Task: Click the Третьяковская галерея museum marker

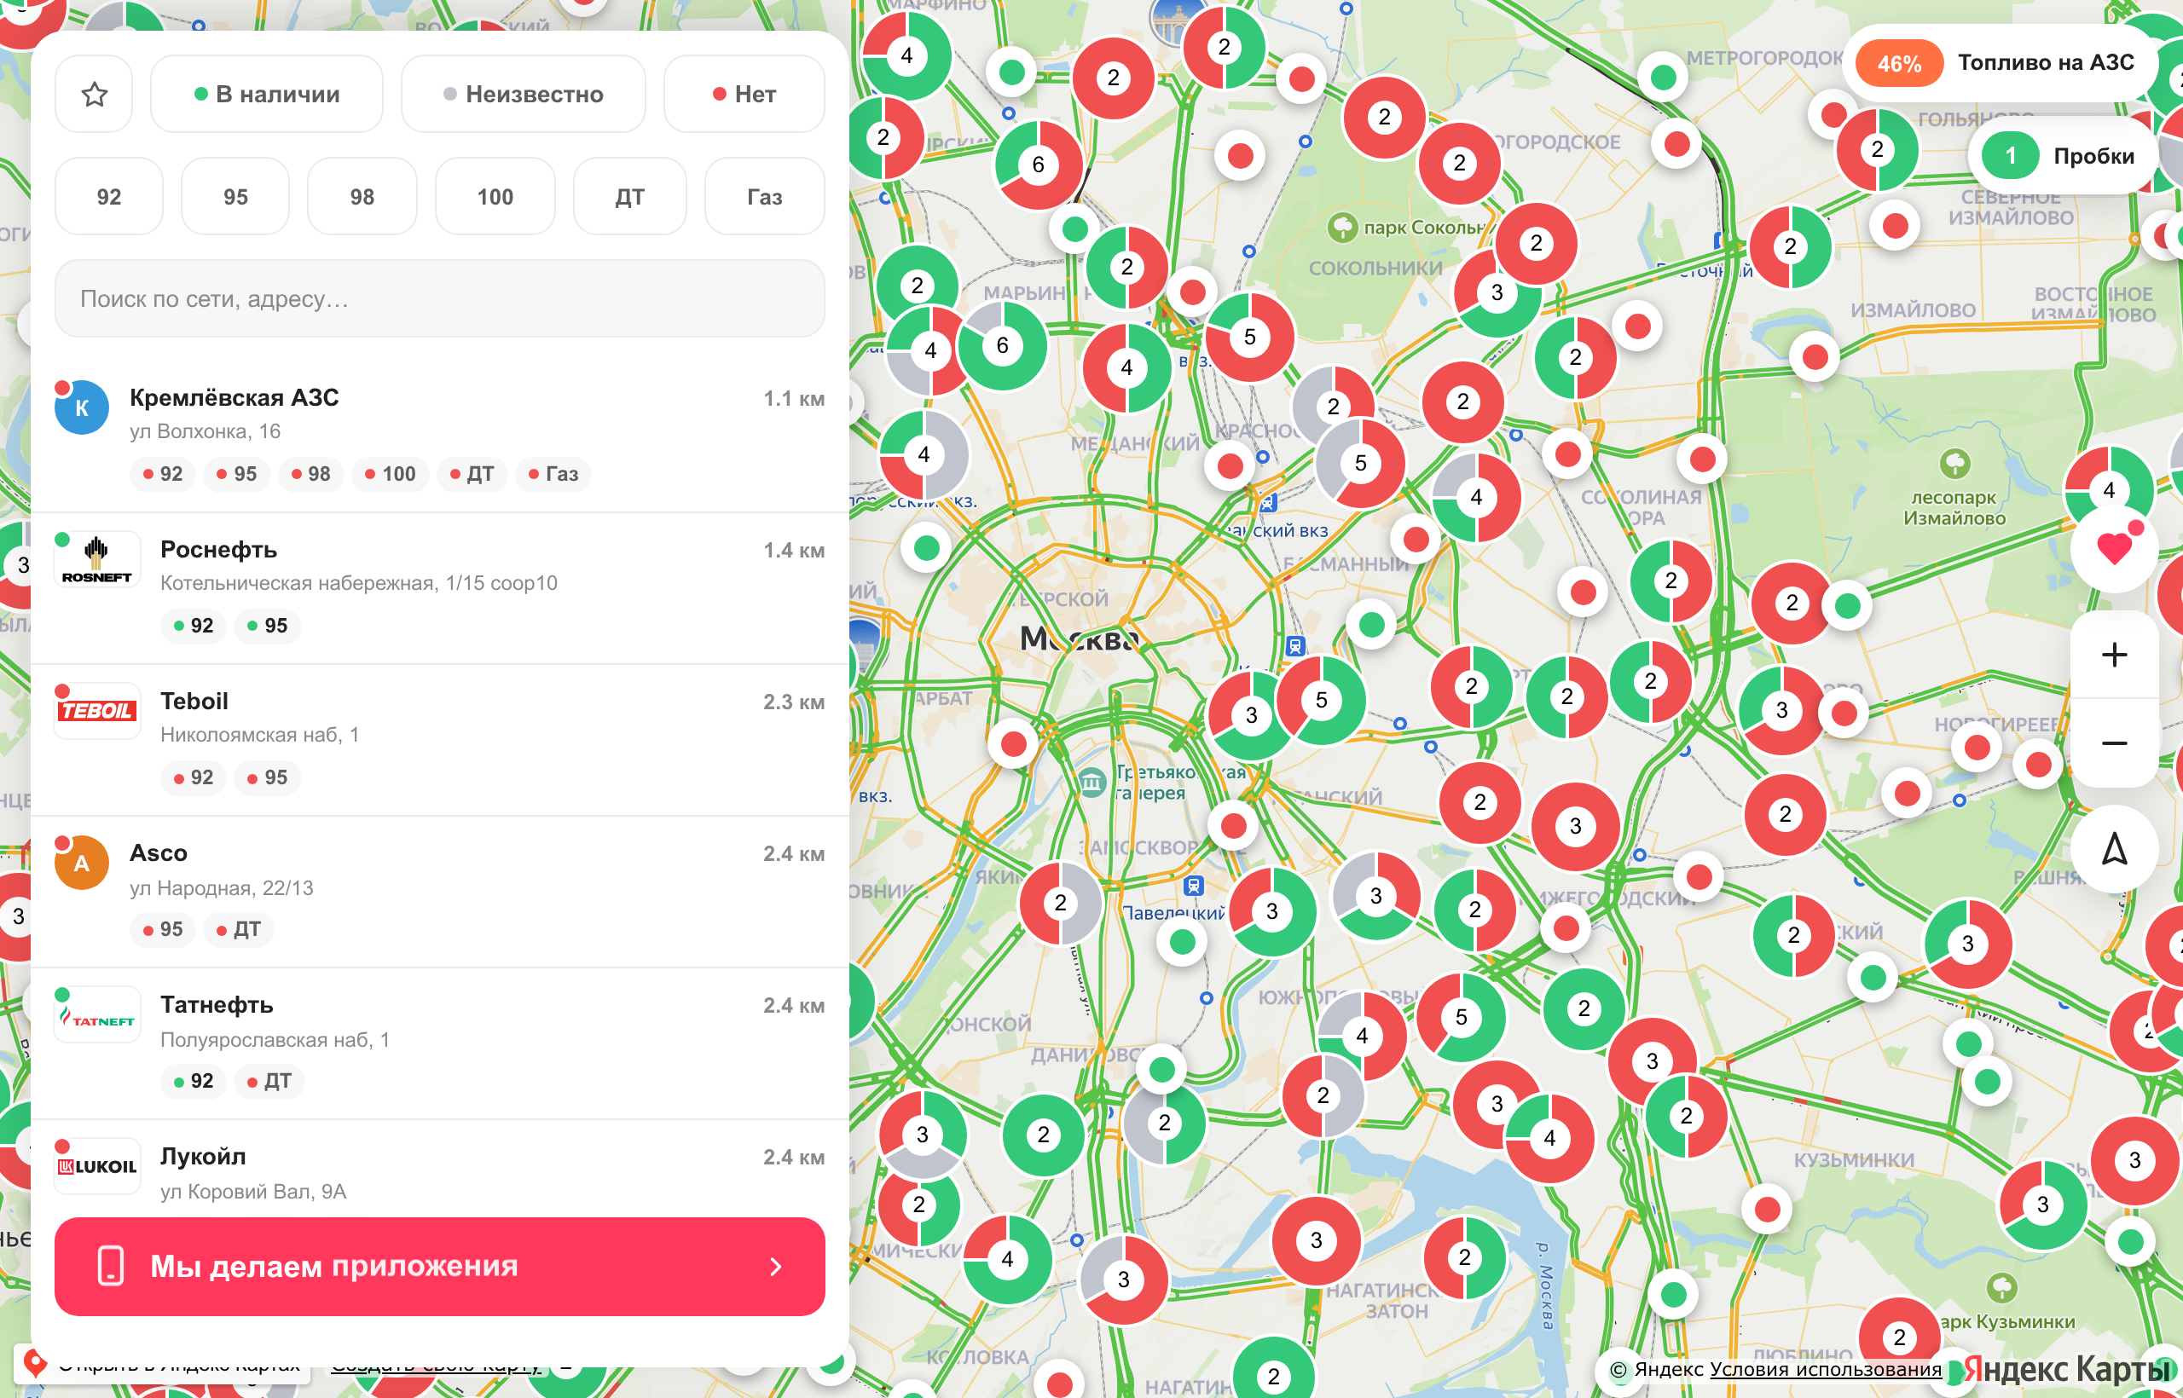Action: [x=1091, y=782]
